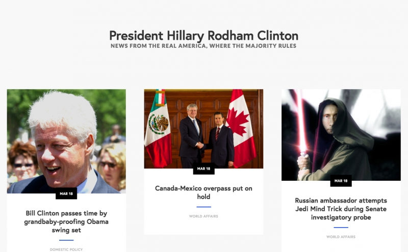The image size is (408, 252).
Task: Open the Bill Clinton grandbaby-proofing swing set article
Action: click(66, 221)
